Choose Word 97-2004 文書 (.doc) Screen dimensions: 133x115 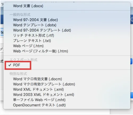tap(35, 20)
